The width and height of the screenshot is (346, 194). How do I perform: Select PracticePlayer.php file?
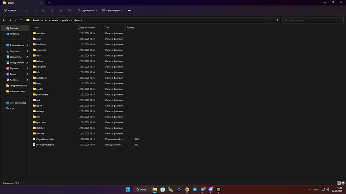pos(43,145)
